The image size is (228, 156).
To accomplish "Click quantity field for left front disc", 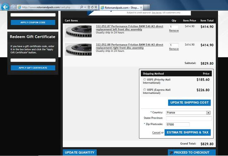I will click(174, 27).
